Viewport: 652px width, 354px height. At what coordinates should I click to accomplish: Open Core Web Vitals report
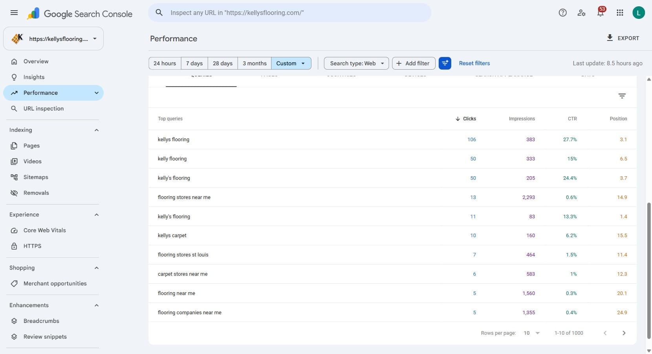[x=53, y=230]
